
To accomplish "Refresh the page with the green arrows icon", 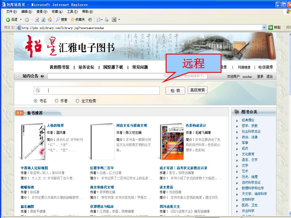I will 43,20.
